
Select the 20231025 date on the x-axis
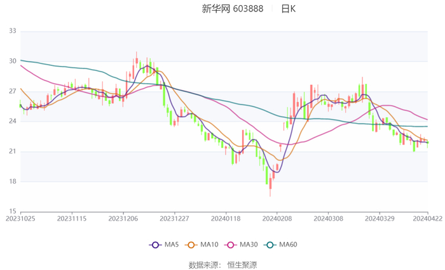pos(20,218)
